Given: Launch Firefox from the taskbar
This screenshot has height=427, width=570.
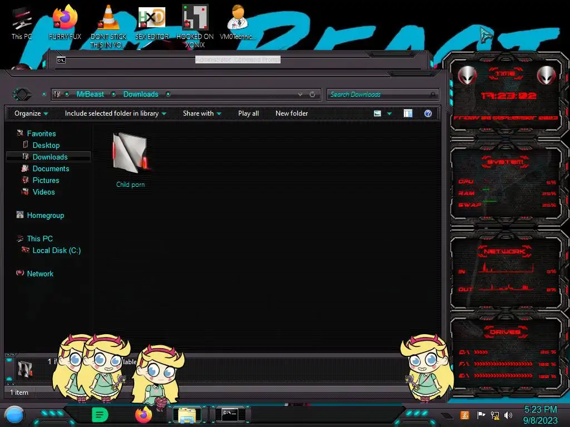Looking at the screenshot, I should pos(144,415).
